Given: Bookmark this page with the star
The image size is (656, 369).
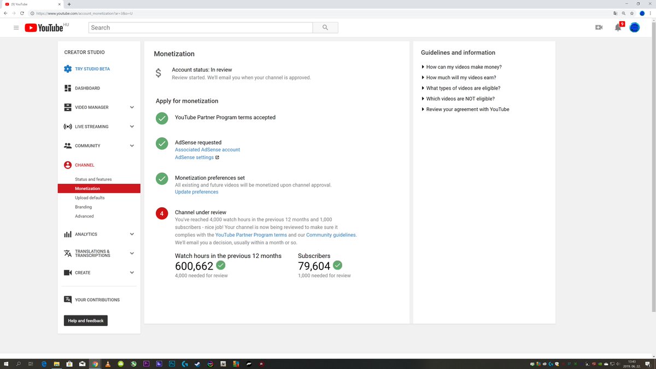Looking at the screenshot, I should pyautogui.click(x=631, y=13).
